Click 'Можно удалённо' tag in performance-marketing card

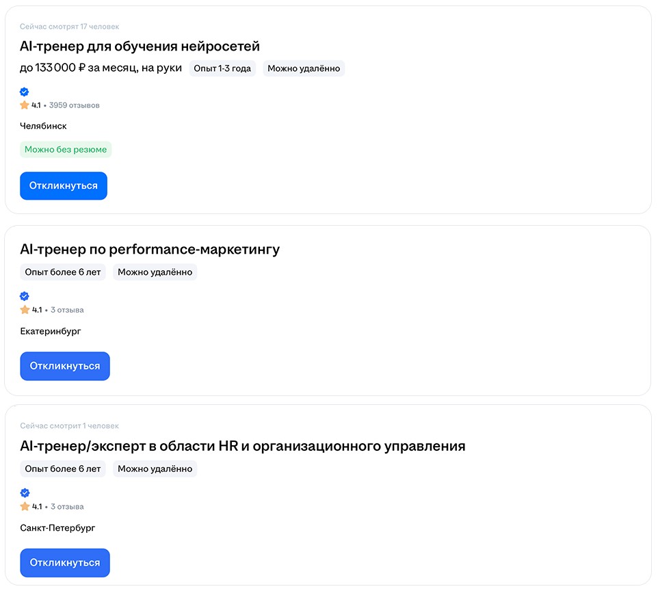coord(155,272)
